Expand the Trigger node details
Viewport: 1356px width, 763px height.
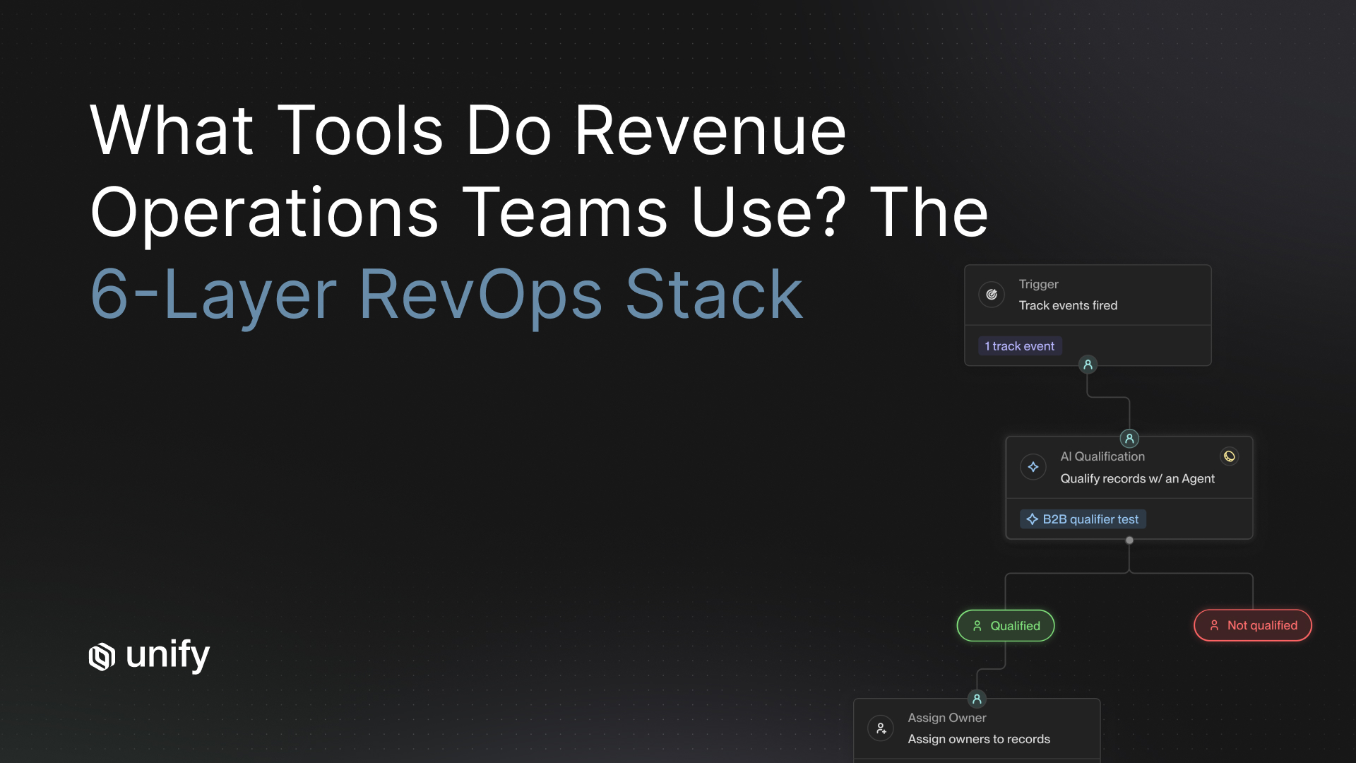1088,295
